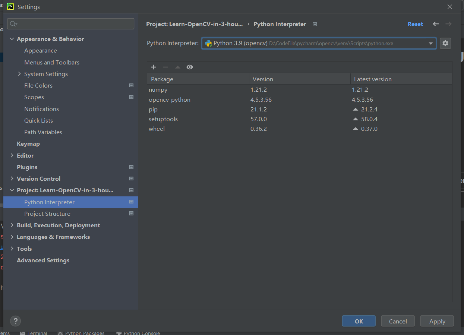
Task: Click project-level icon beside Python Interpreter breadcrumb
Action: point(315,24)
